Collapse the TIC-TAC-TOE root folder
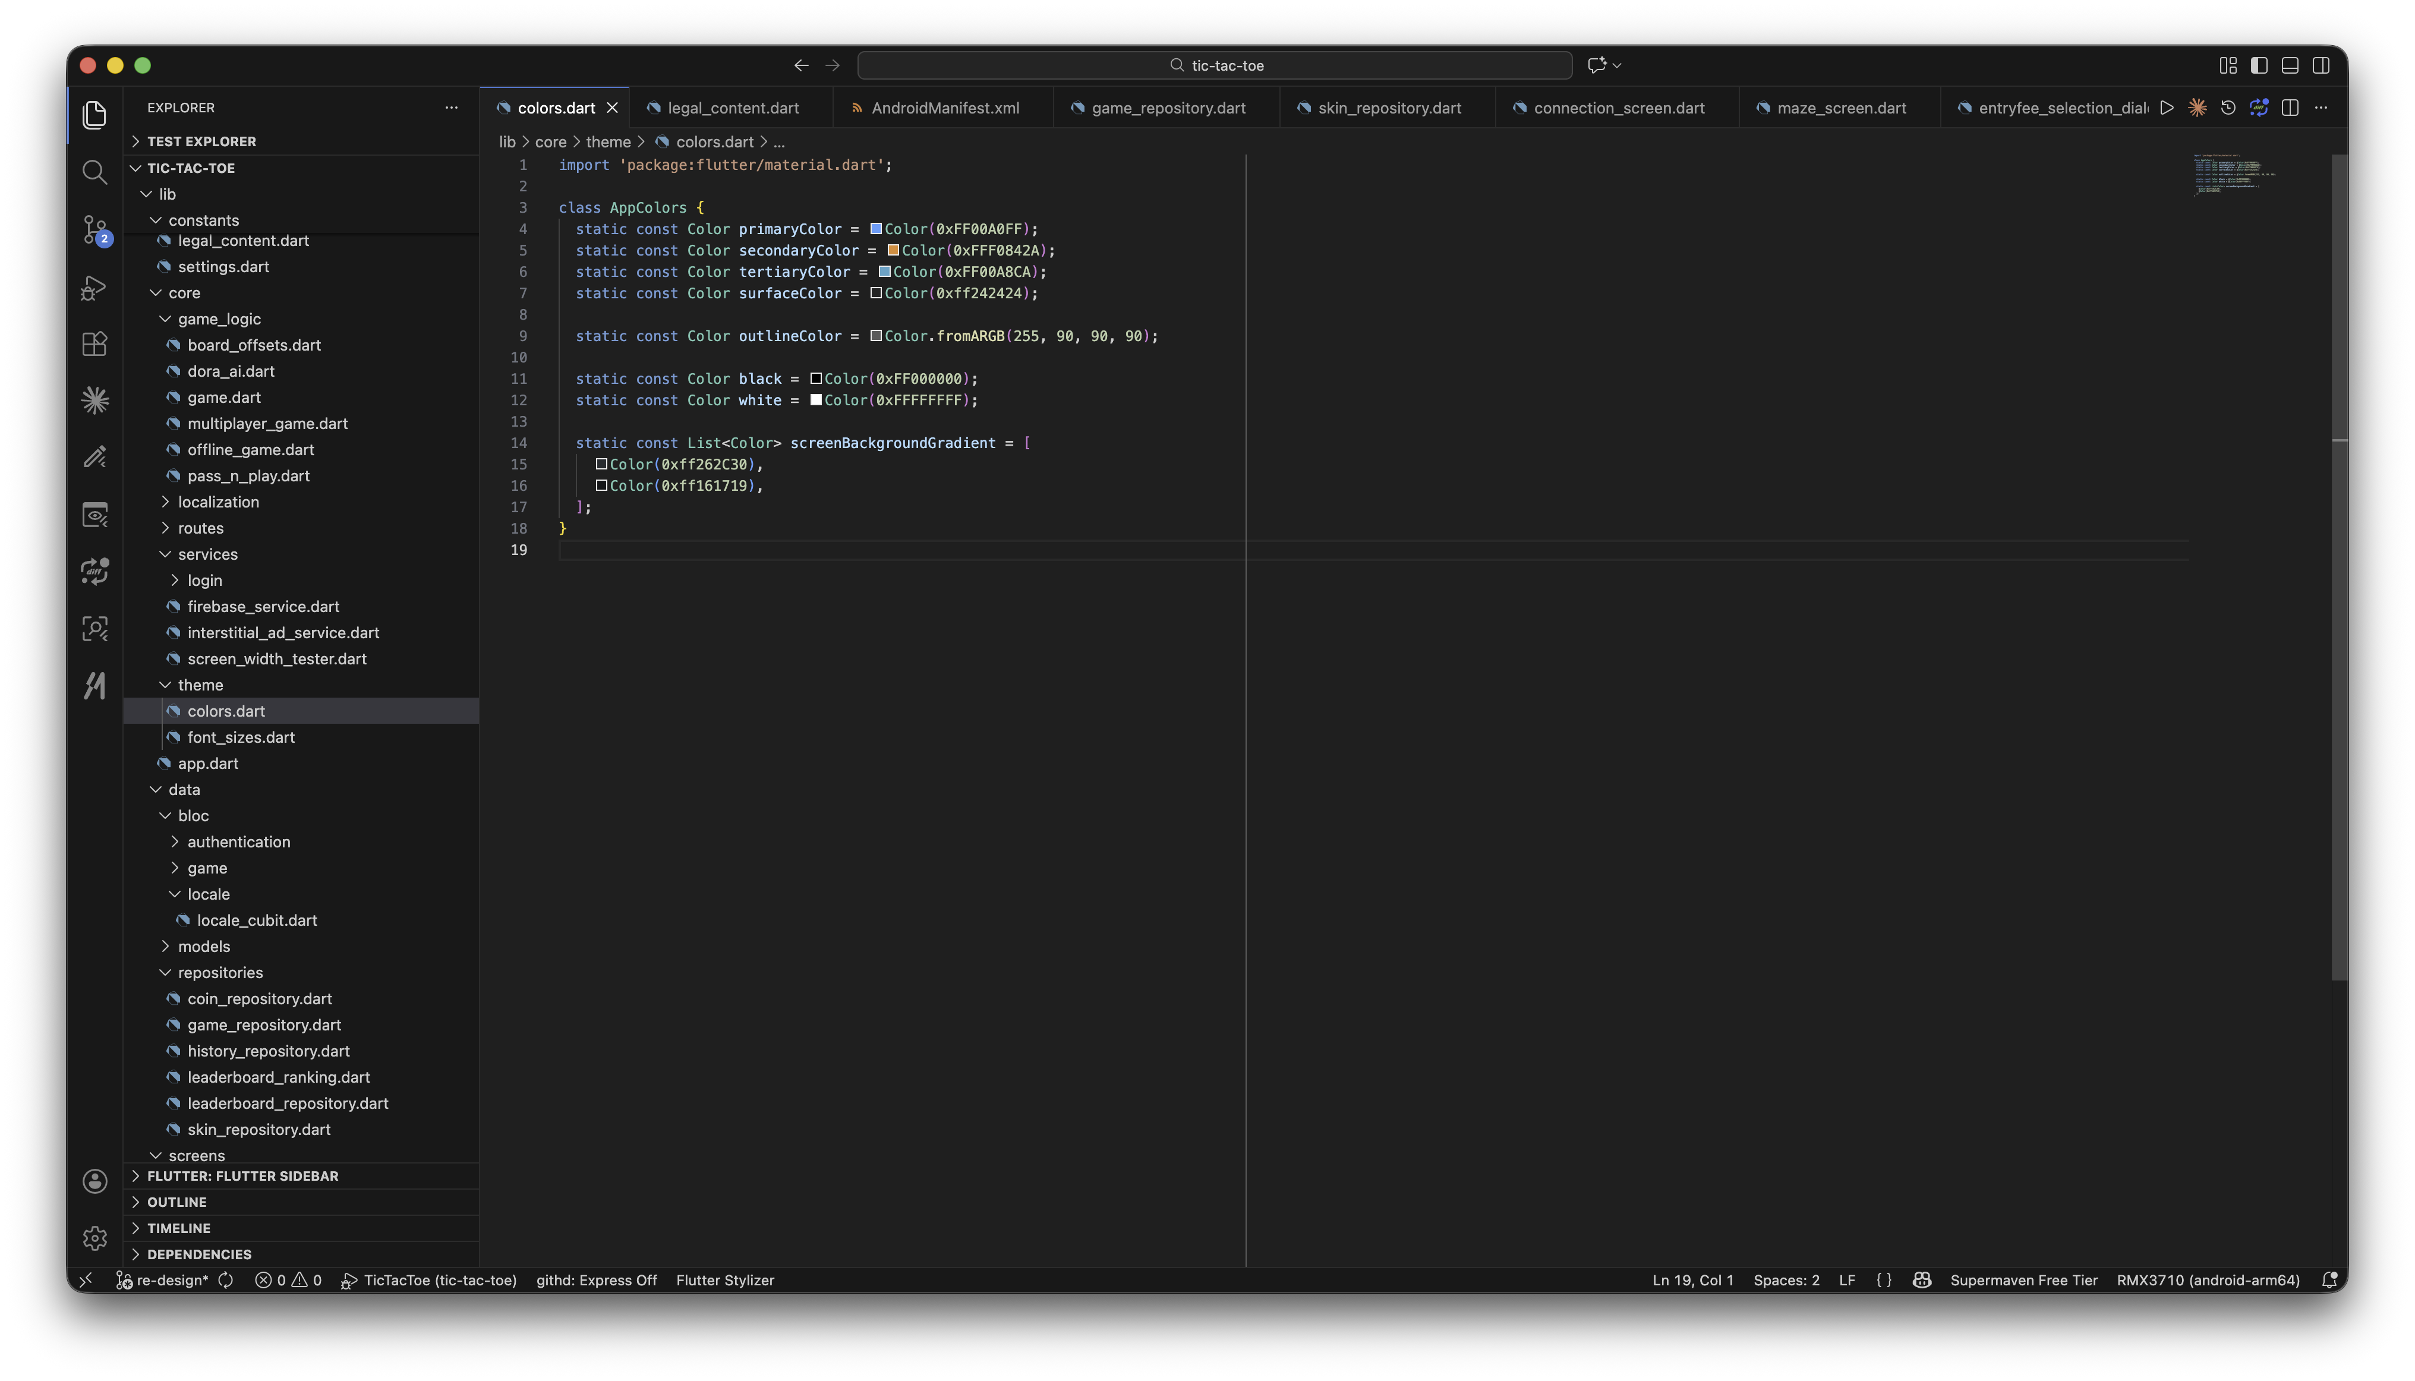This screenshot has width=2415, height=1381. (301, 168)
